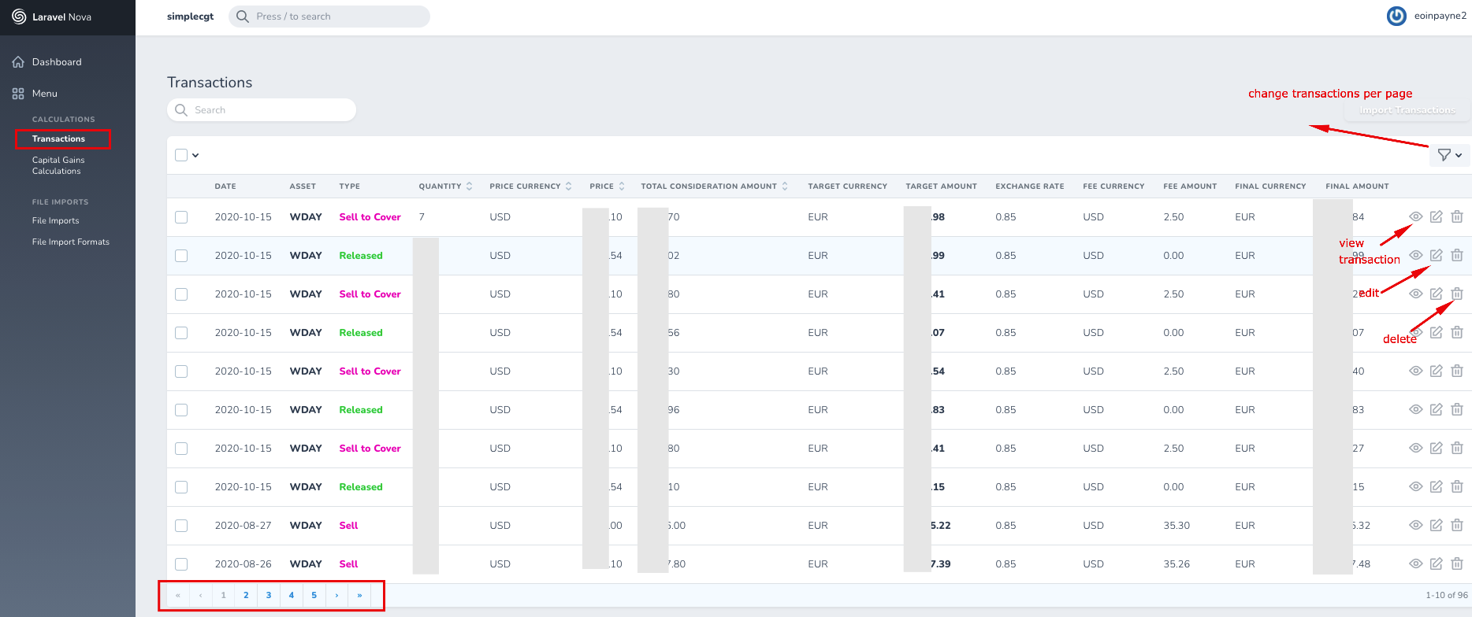View the transaction with target amount .54

1416,371
